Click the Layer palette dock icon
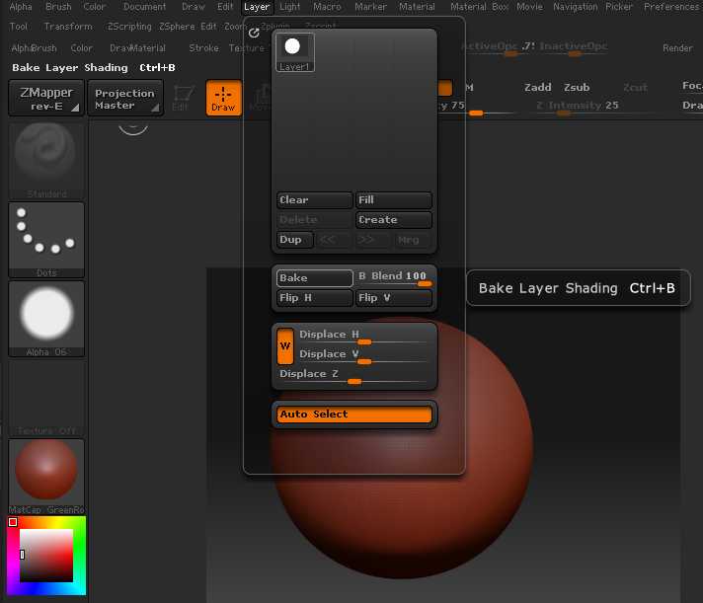This screenshot has width=703, height=603. (x=255, y=33)
